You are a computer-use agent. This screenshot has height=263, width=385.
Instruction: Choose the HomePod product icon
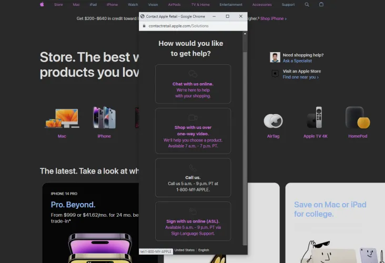(x=358, y=118)
